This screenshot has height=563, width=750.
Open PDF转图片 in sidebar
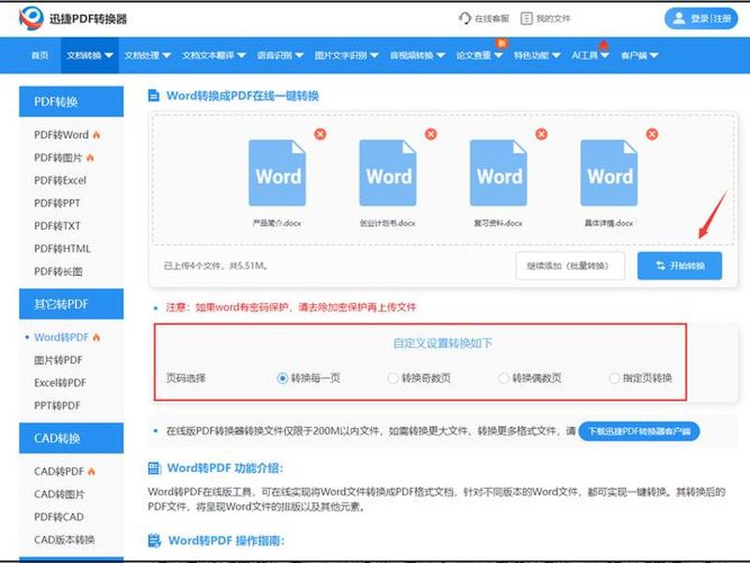[58, 158]
